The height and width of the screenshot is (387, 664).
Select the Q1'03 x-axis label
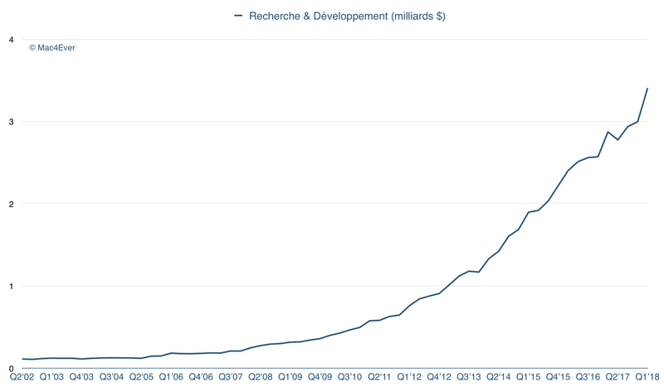click(51, 377)
